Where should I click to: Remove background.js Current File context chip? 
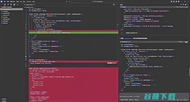point(135,94)
